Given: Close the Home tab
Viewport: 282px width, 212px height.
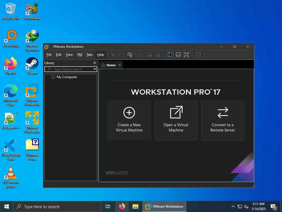Looking at the screenshot, I should (120, 65).
